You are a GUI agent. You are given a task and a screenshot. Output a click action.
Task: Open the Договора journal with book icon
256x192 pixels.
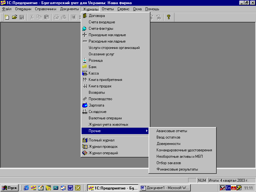coord(115,16)
